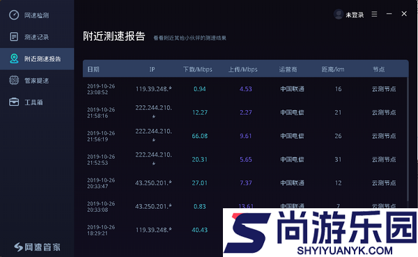Click the download value 0.94
Screen dimensions: 418x257
click(200, 89)
